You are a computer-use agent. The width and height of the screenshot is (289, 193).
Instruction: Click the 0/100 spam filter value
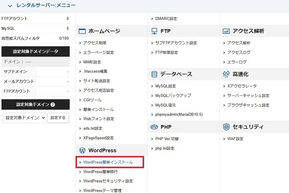point(64,39)
